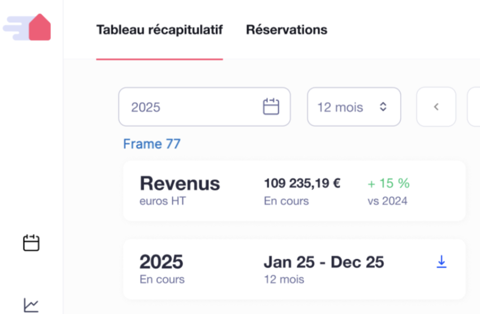Open the line chart icon in the sidebar
Image resolution: width=480 pixels, height=314 pixels.
pyautogui.click(x=31, y=305)
